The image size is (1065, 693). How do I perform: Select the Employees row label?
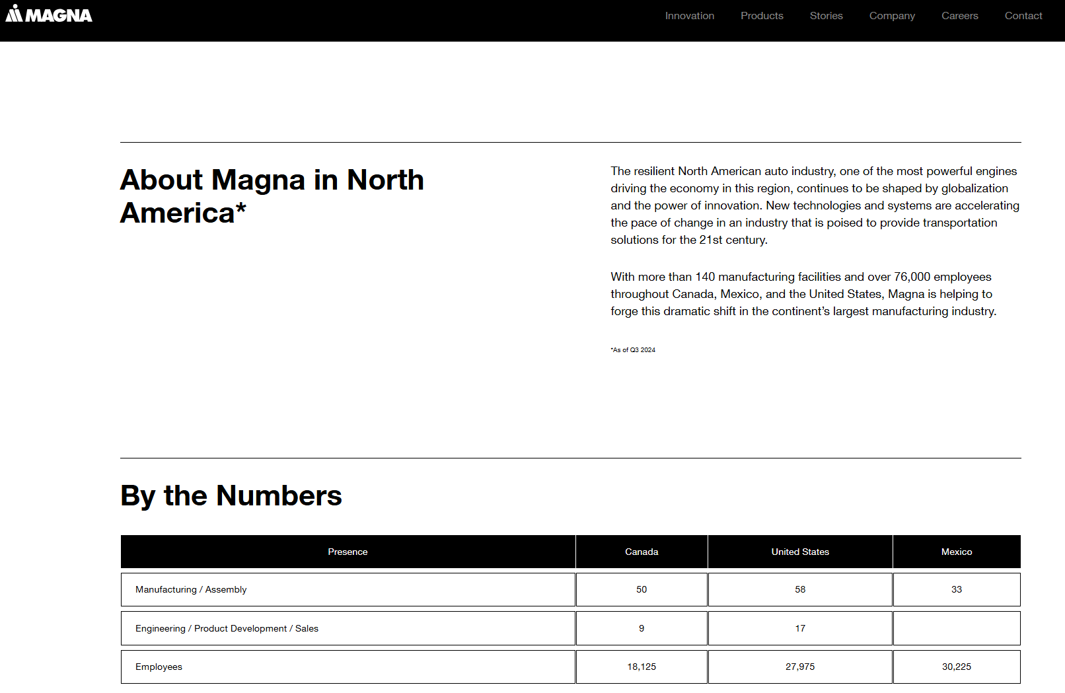159,667
